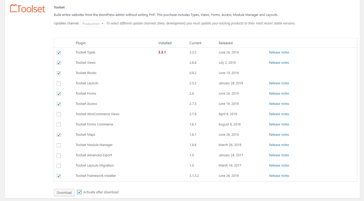Viewport: 364px width, 201px height.
Task: Uncheck the Toolset Types checkbox
Action: coord(59,53)
